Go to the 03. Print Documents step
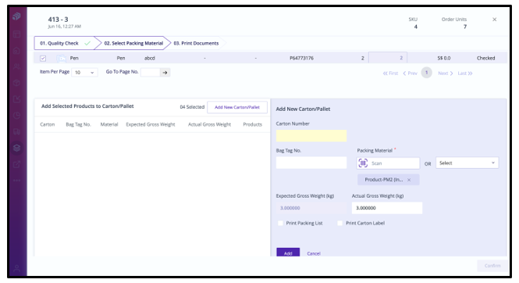Screen dimensions: 519x283 [196, 43]
